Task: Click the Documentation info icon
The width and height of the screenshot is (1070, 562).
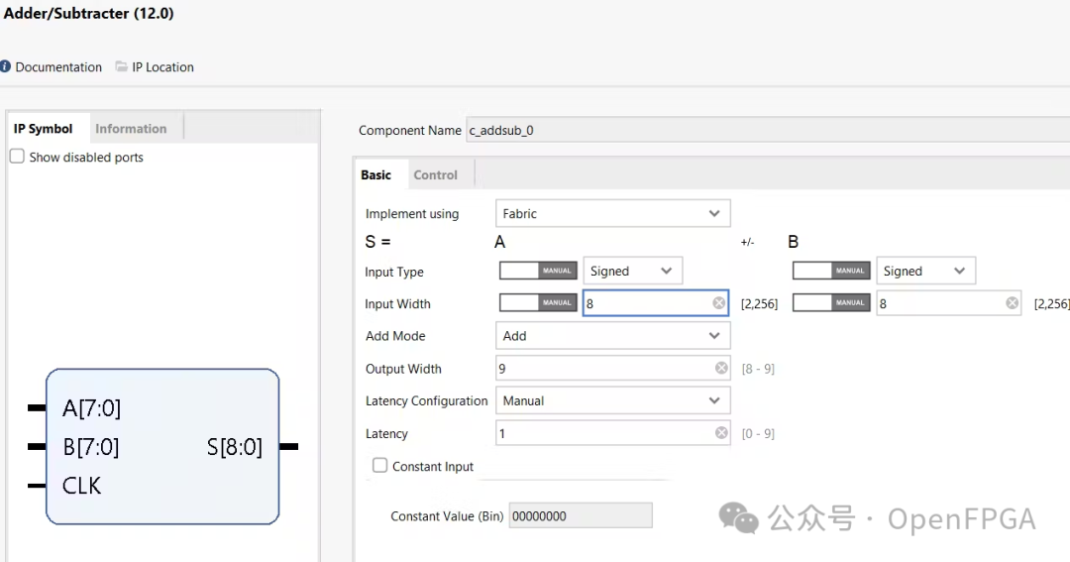Action: 6,66
